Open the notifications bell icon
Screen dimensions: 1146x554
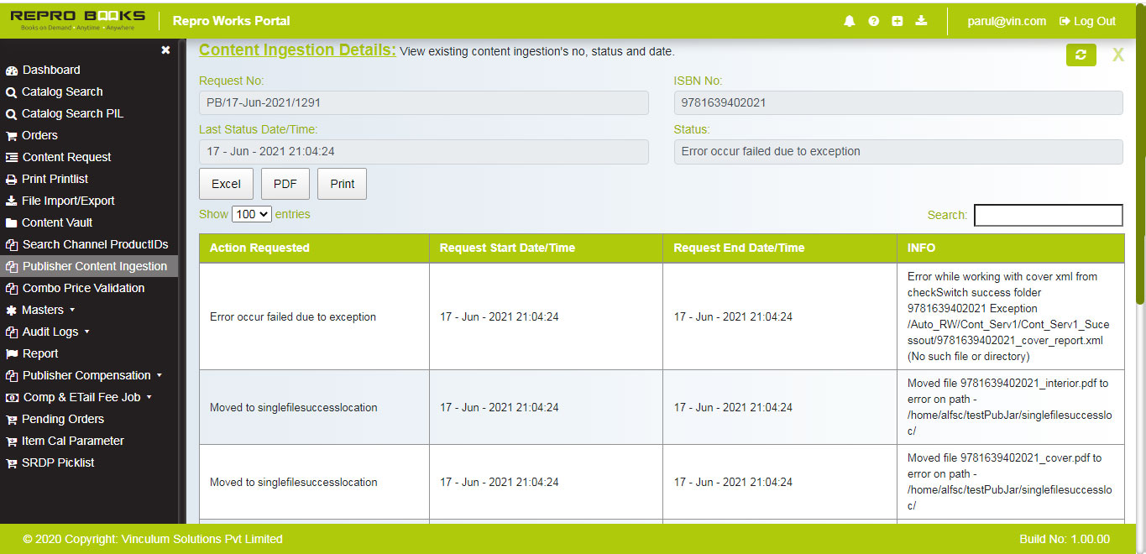[849, 20]
